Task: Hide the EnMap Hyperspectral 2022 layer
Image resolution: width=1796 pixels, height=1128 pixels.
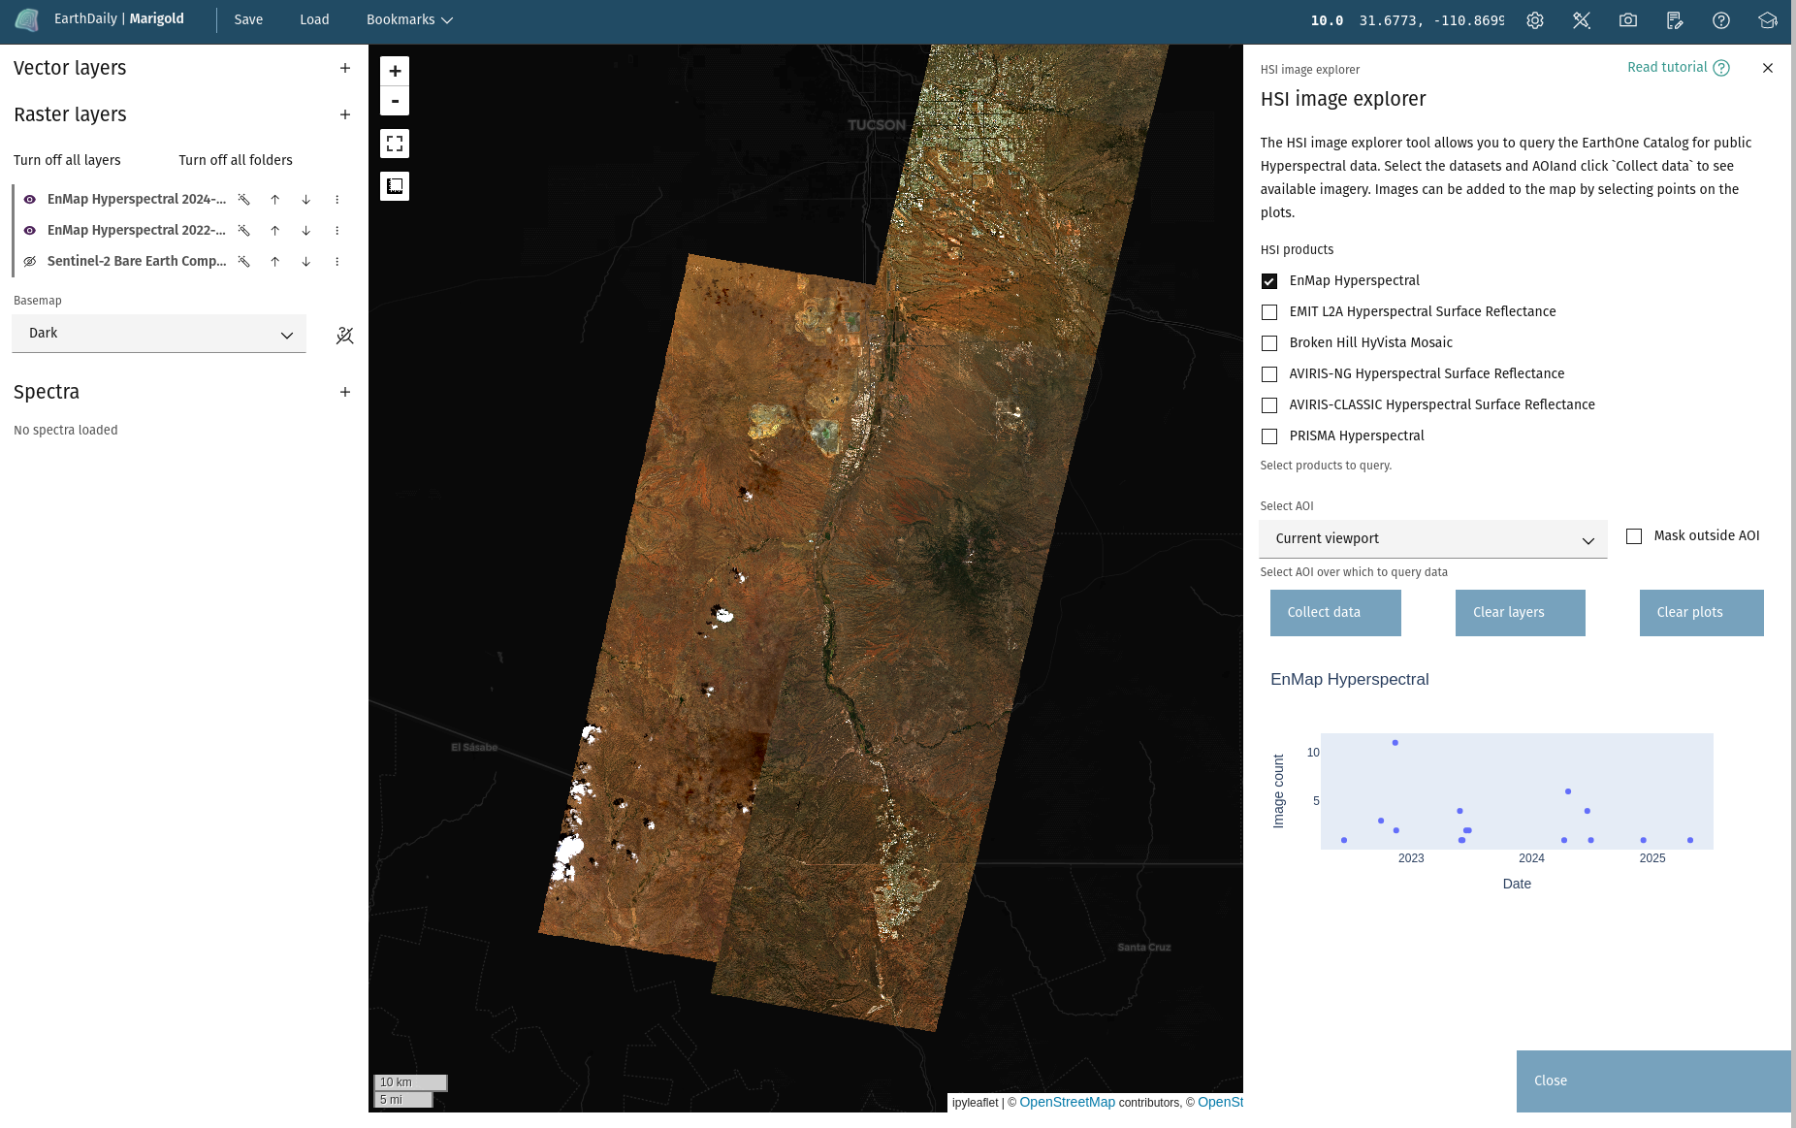Action: [x=30, y=231]
